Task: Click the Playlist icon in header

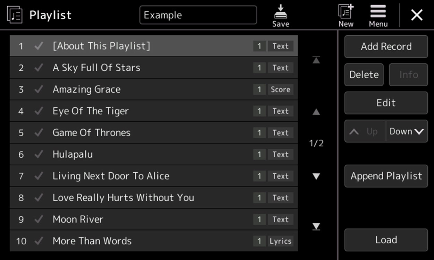Action: (x=15, y=15)
